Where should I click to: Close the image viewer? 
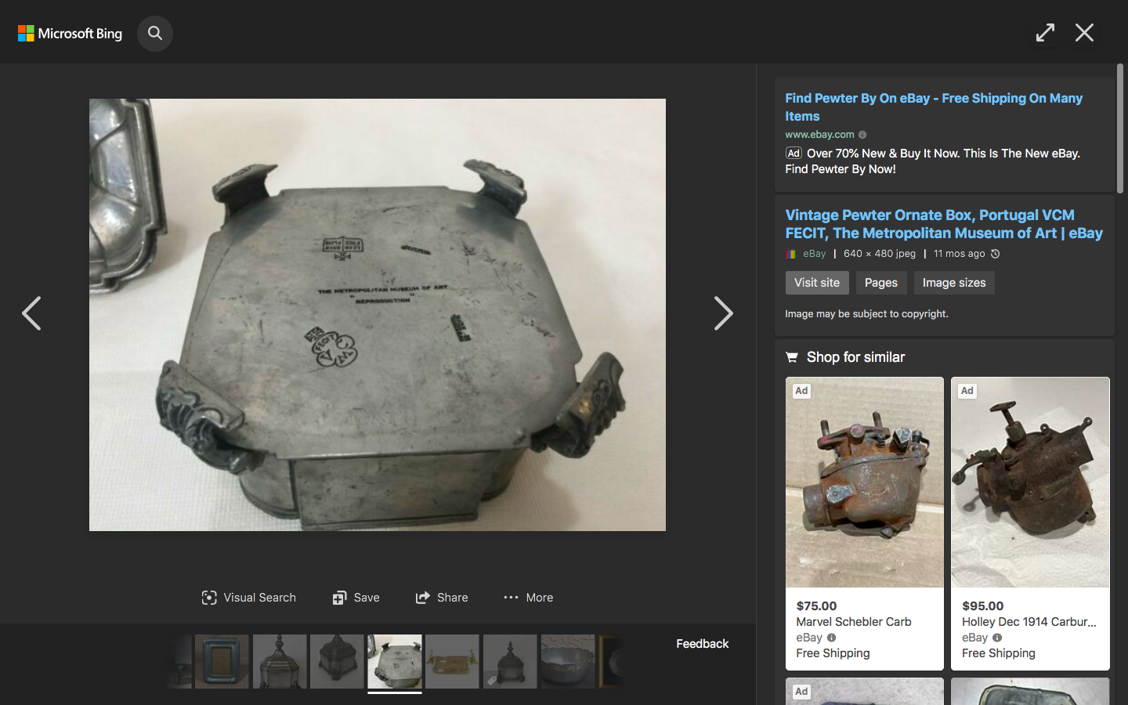tap(1084, 33)
